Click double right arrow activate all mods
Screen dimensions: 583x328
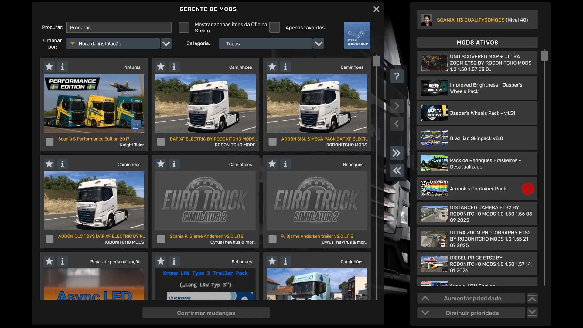pos(397,153)
